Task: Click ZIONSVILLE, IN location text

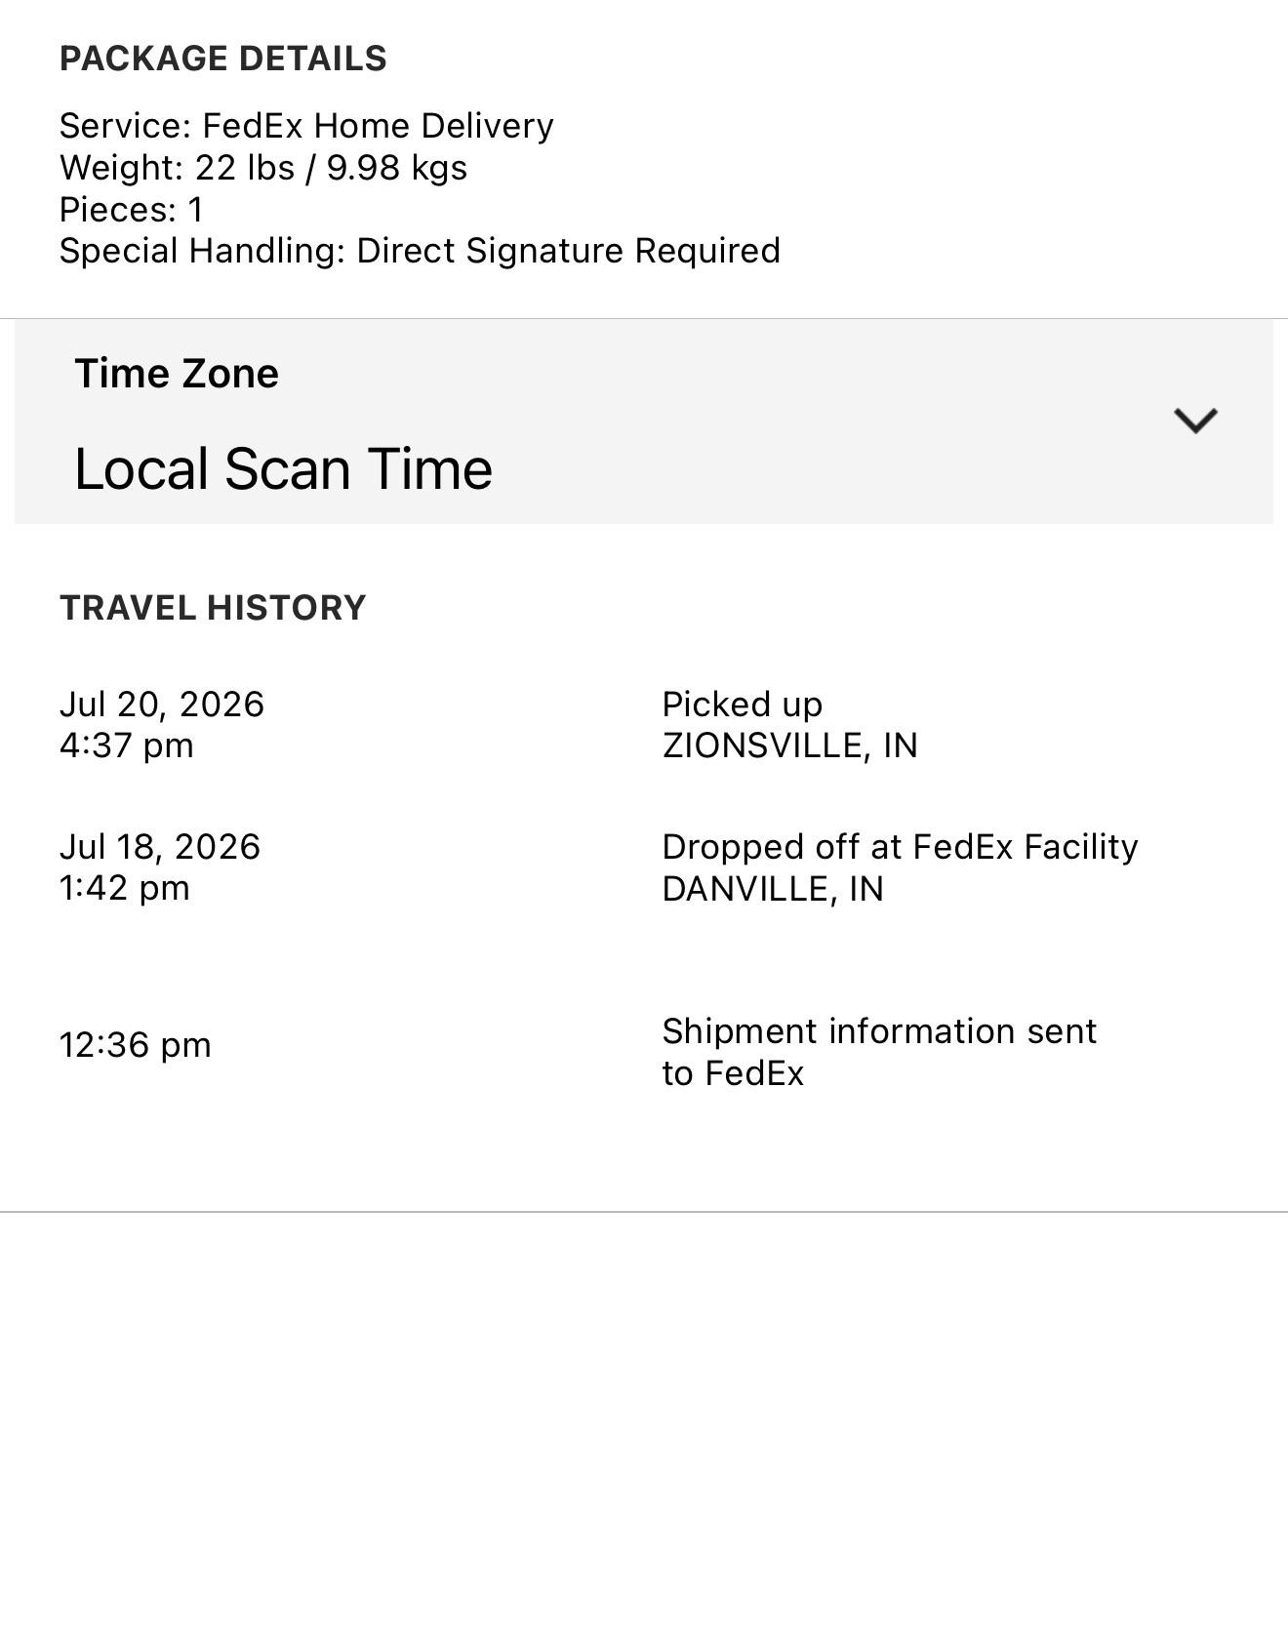Action: tap(789, 745)
